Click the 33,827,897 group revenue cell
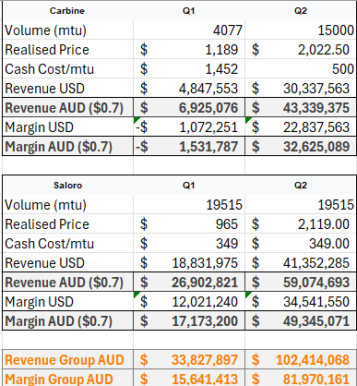 tap(189, 360)
